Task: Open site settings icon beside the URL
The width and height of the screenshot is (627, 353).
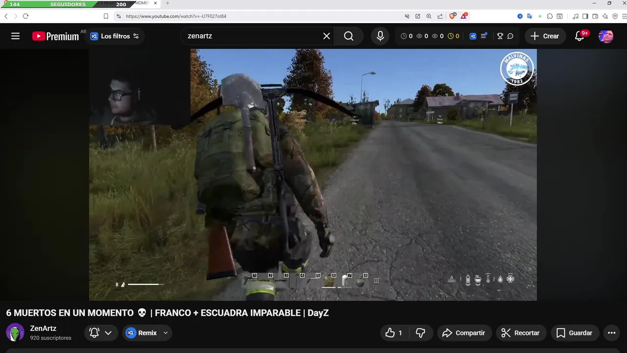Action: point(119,16)
